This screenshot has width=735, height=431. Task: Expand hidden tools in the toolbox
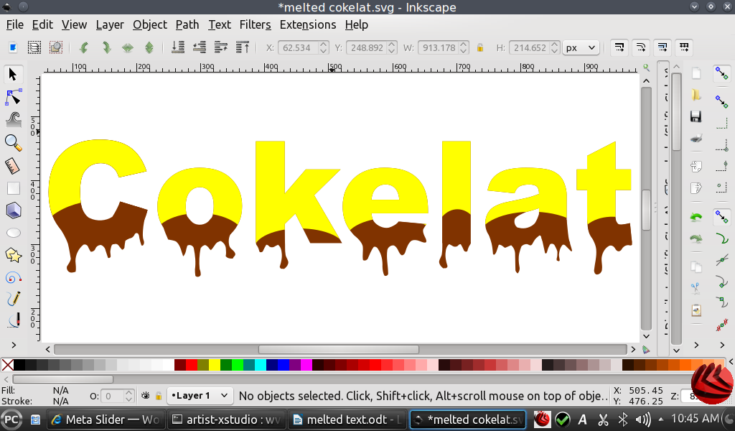(x=14, y=346)
